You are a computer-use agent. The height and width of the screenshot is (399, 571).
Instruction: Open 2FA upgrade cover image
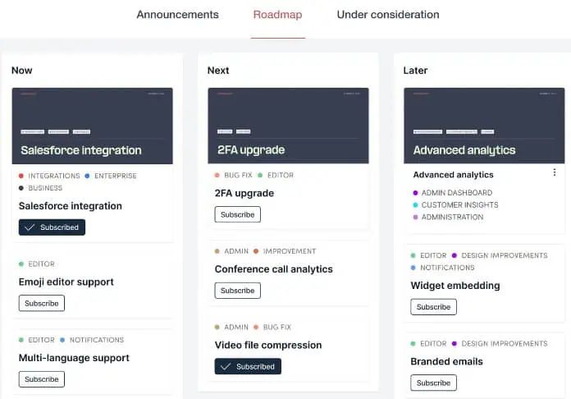tap(289, 126)
